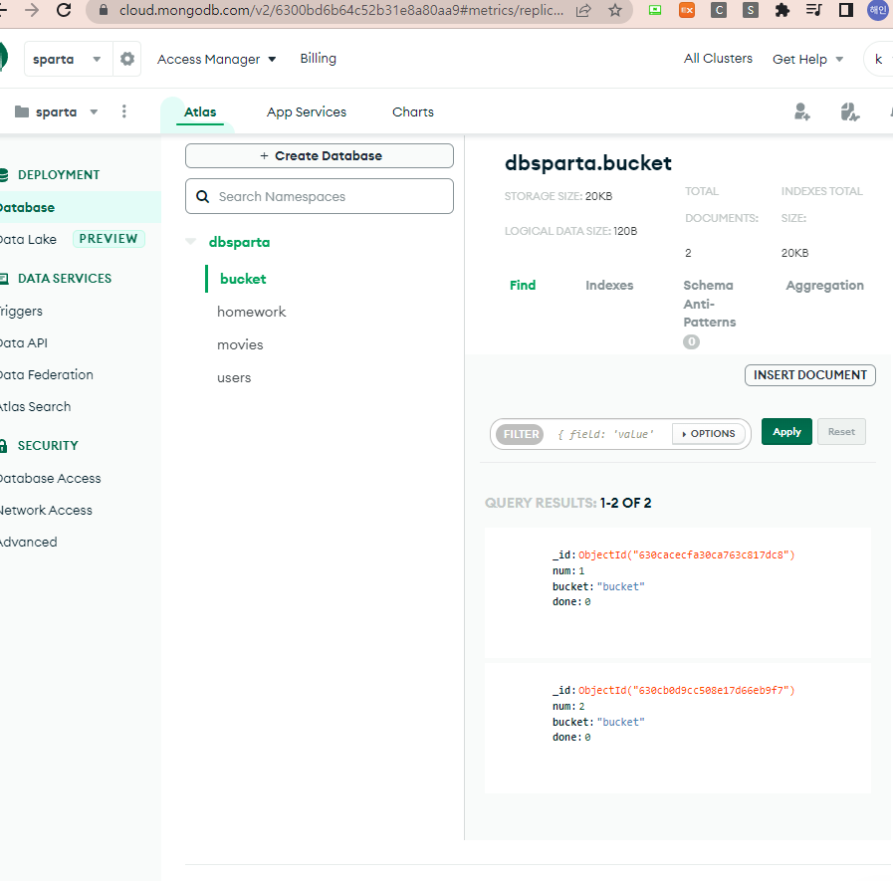This screenshot has width=893, height=881.
Task: Open the green screen-capture extension icon
Action: click(x=655, y=10)
